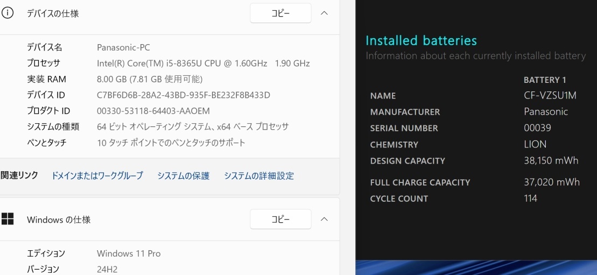Click the デバイス ID label

[46, 95]
